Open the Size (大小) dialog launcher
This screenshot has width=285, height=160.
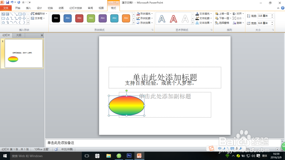click(x=273, y=30)
